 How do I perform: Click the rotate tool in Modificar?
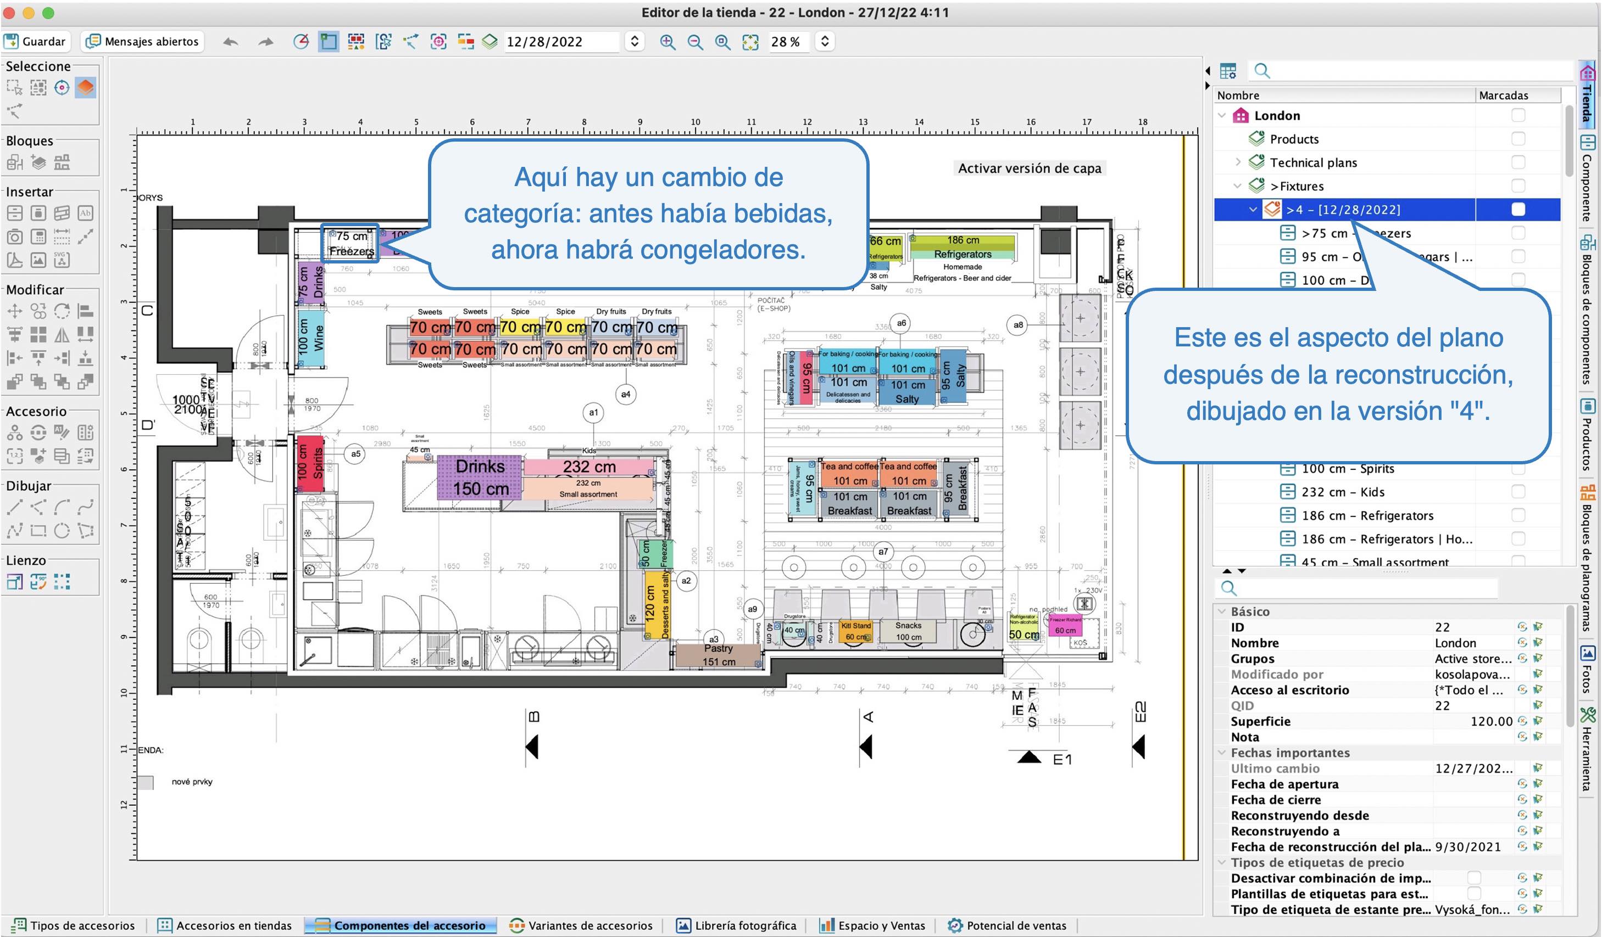point(62,311)
